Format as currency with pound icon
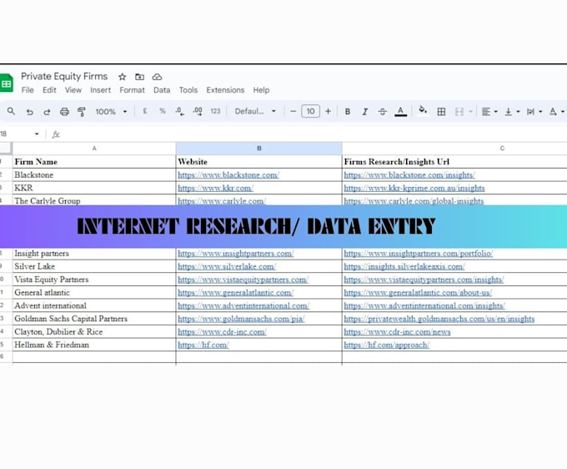The height and width of the screenshot is (469, 567). [145, 111]
